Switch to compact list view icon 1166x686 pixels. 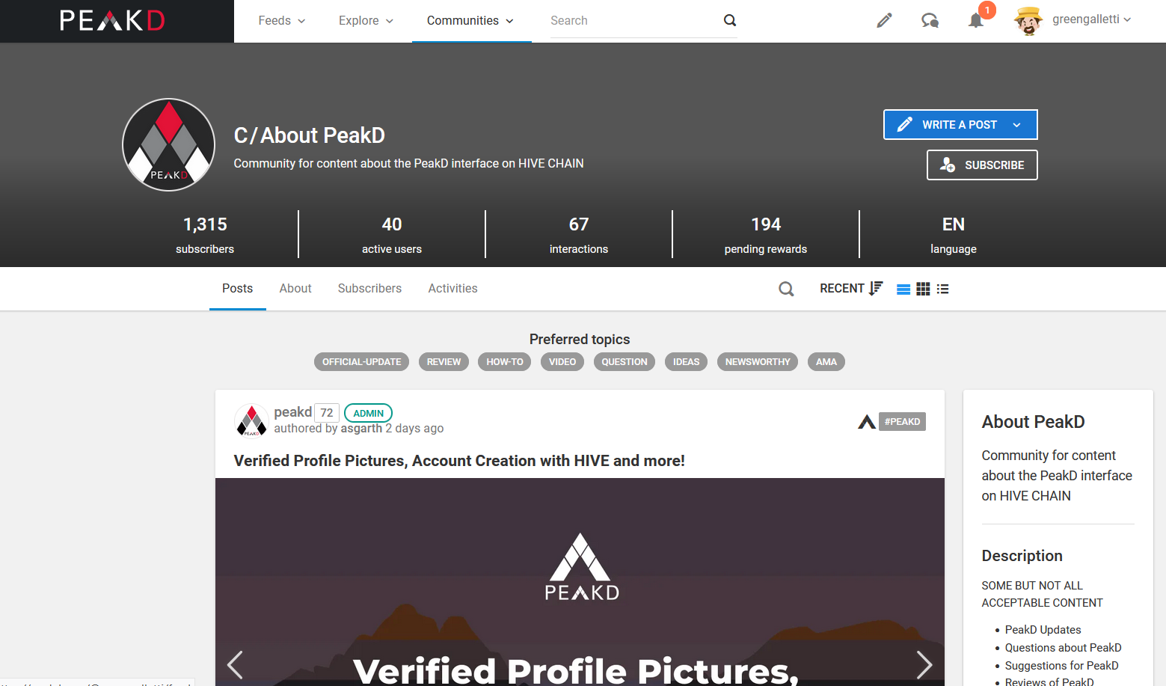click(942, 289)
